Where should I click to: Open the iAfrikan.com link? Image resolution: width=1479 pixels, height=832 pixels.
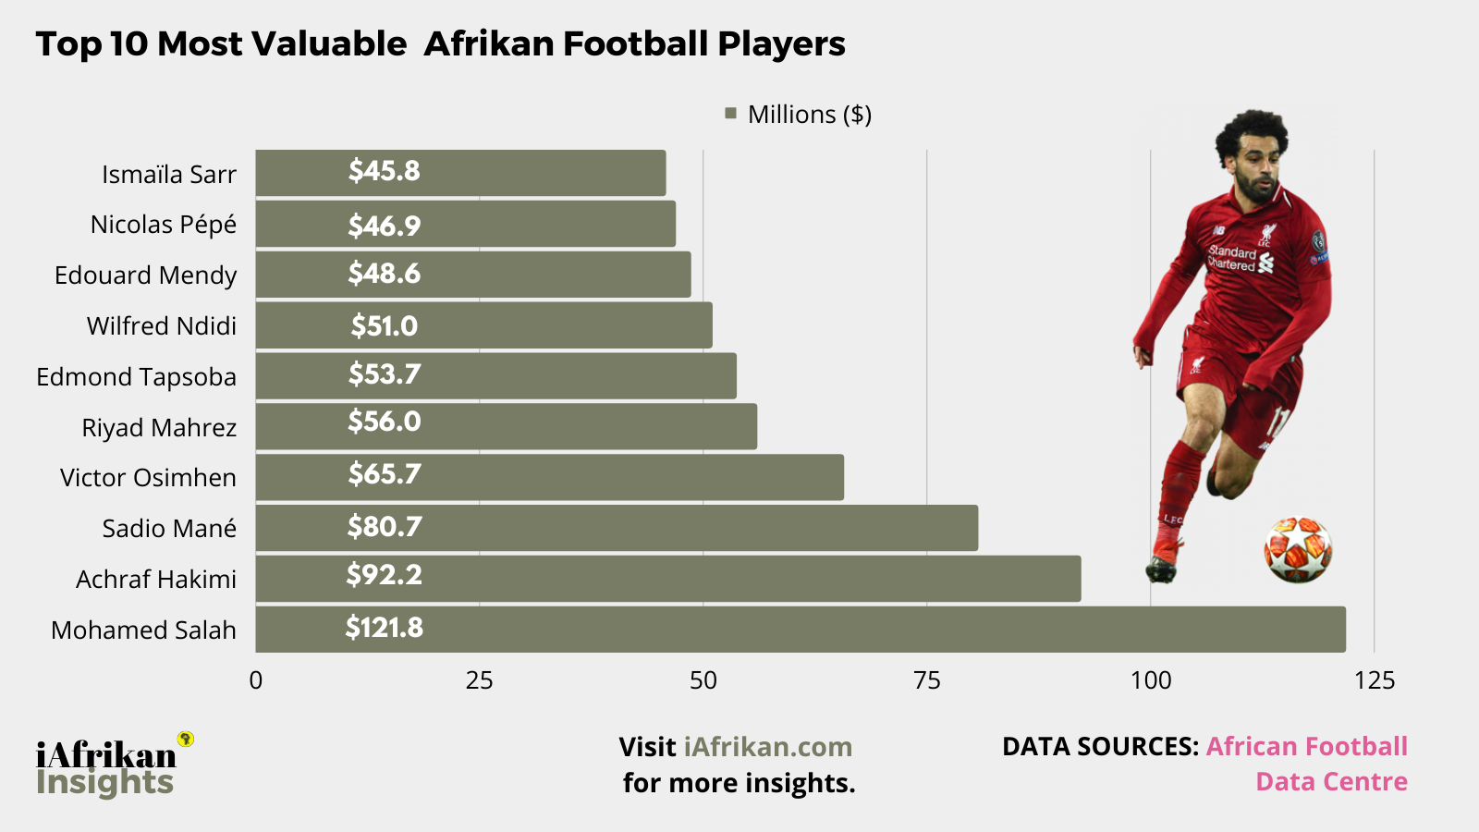tap(767, 747)
